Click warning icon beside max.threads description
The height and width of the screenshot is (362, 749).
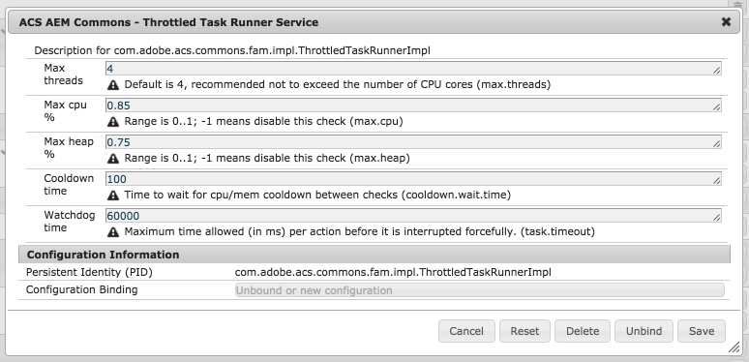(112, 85)
